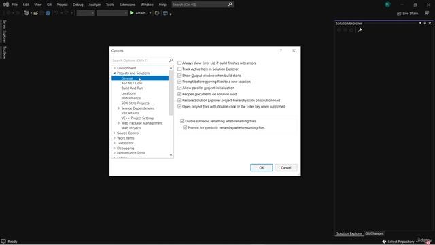435x245 pixels.
Task: Click the Select Repository icon in status bar
Action: tap(384, 242)
